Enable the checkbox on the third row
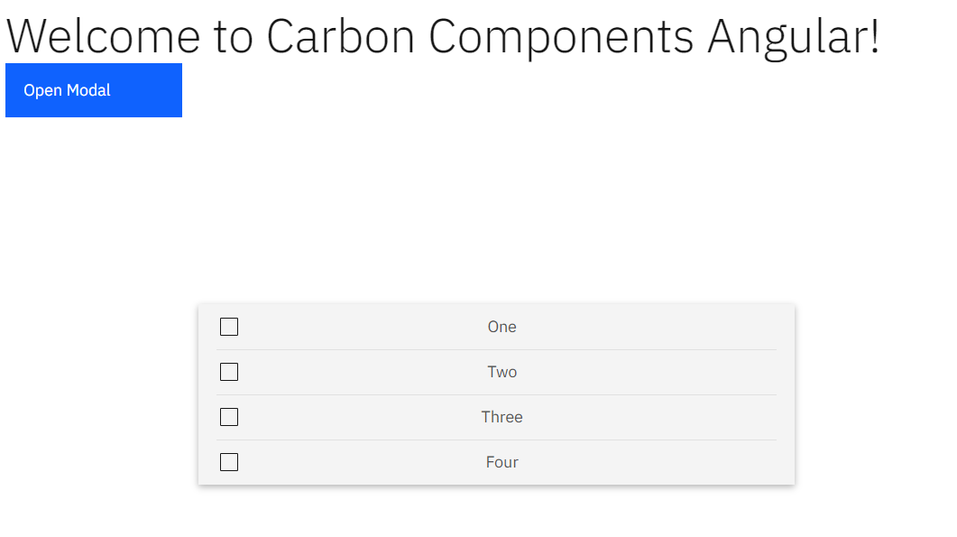 pyautogui.click(x=228, y=417)
